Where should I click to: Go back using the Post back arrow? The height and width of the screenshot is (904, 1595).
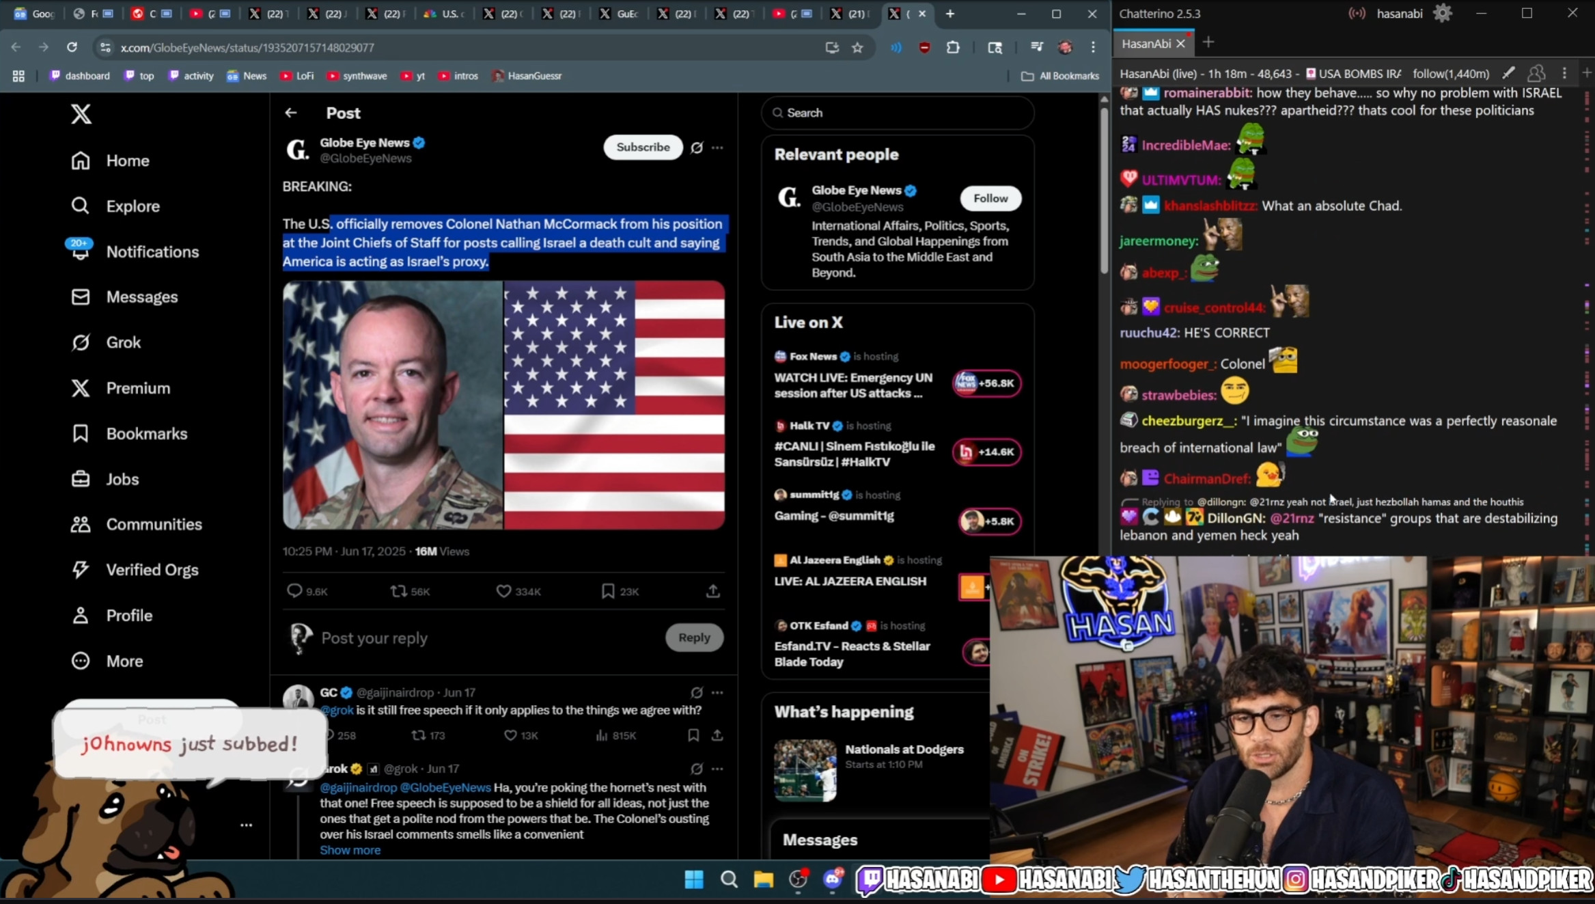291,113
